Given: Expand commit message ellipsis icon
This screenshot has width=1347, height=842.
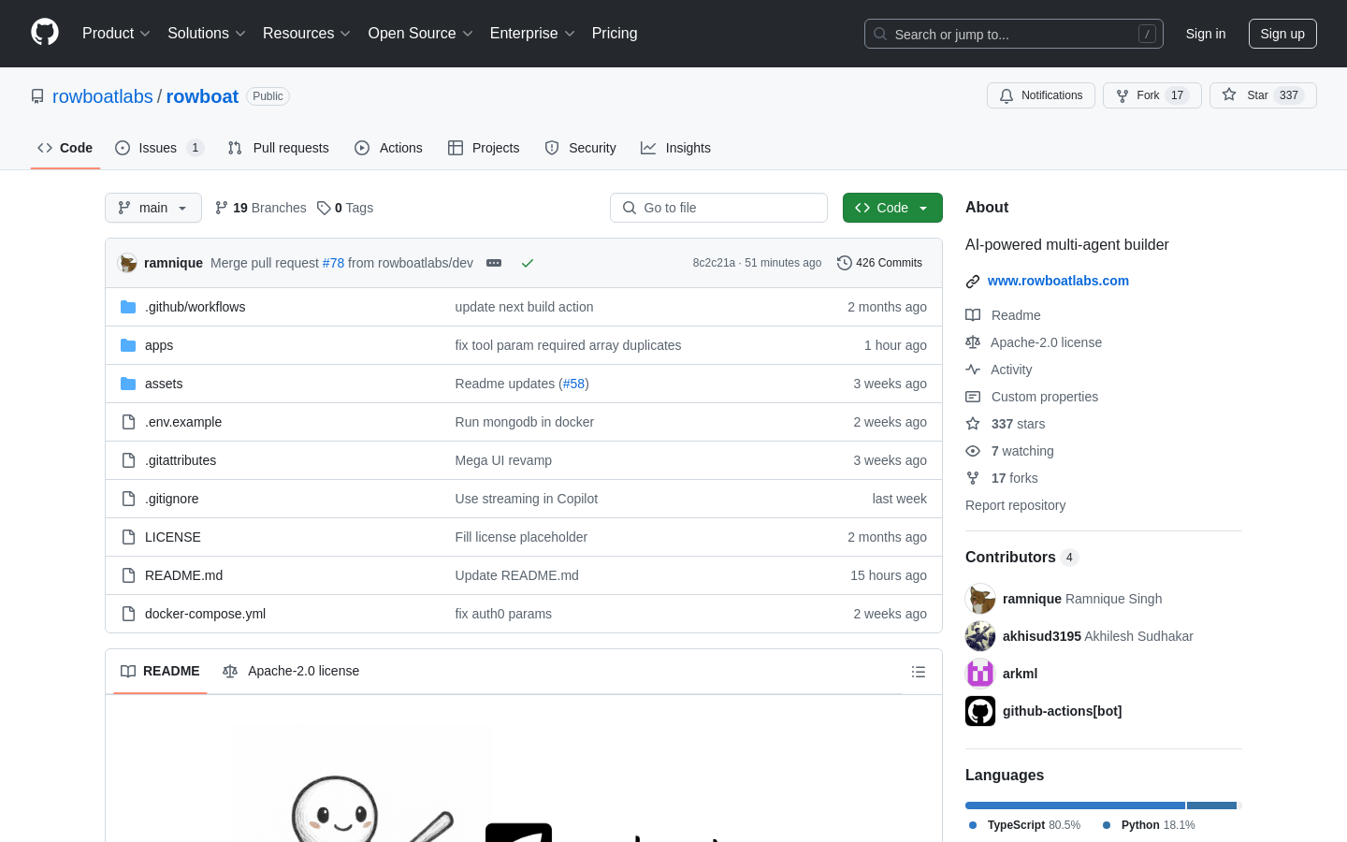Looking at the screenshot, I should (494, 263).
